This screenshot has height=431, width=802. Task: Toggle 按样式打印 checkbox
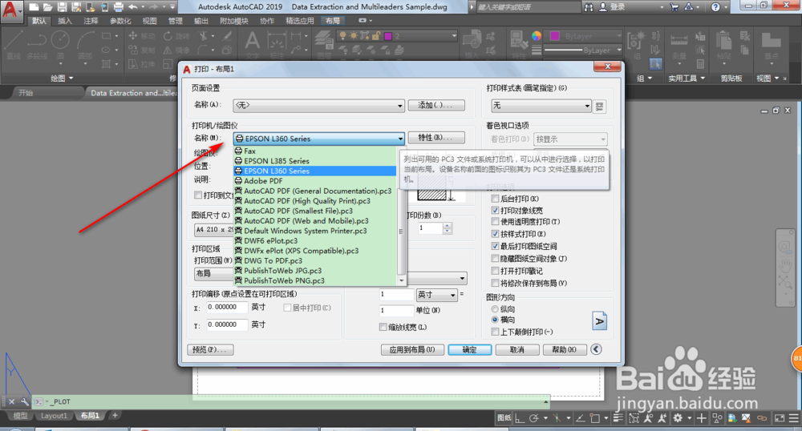[x=495, y=234]
